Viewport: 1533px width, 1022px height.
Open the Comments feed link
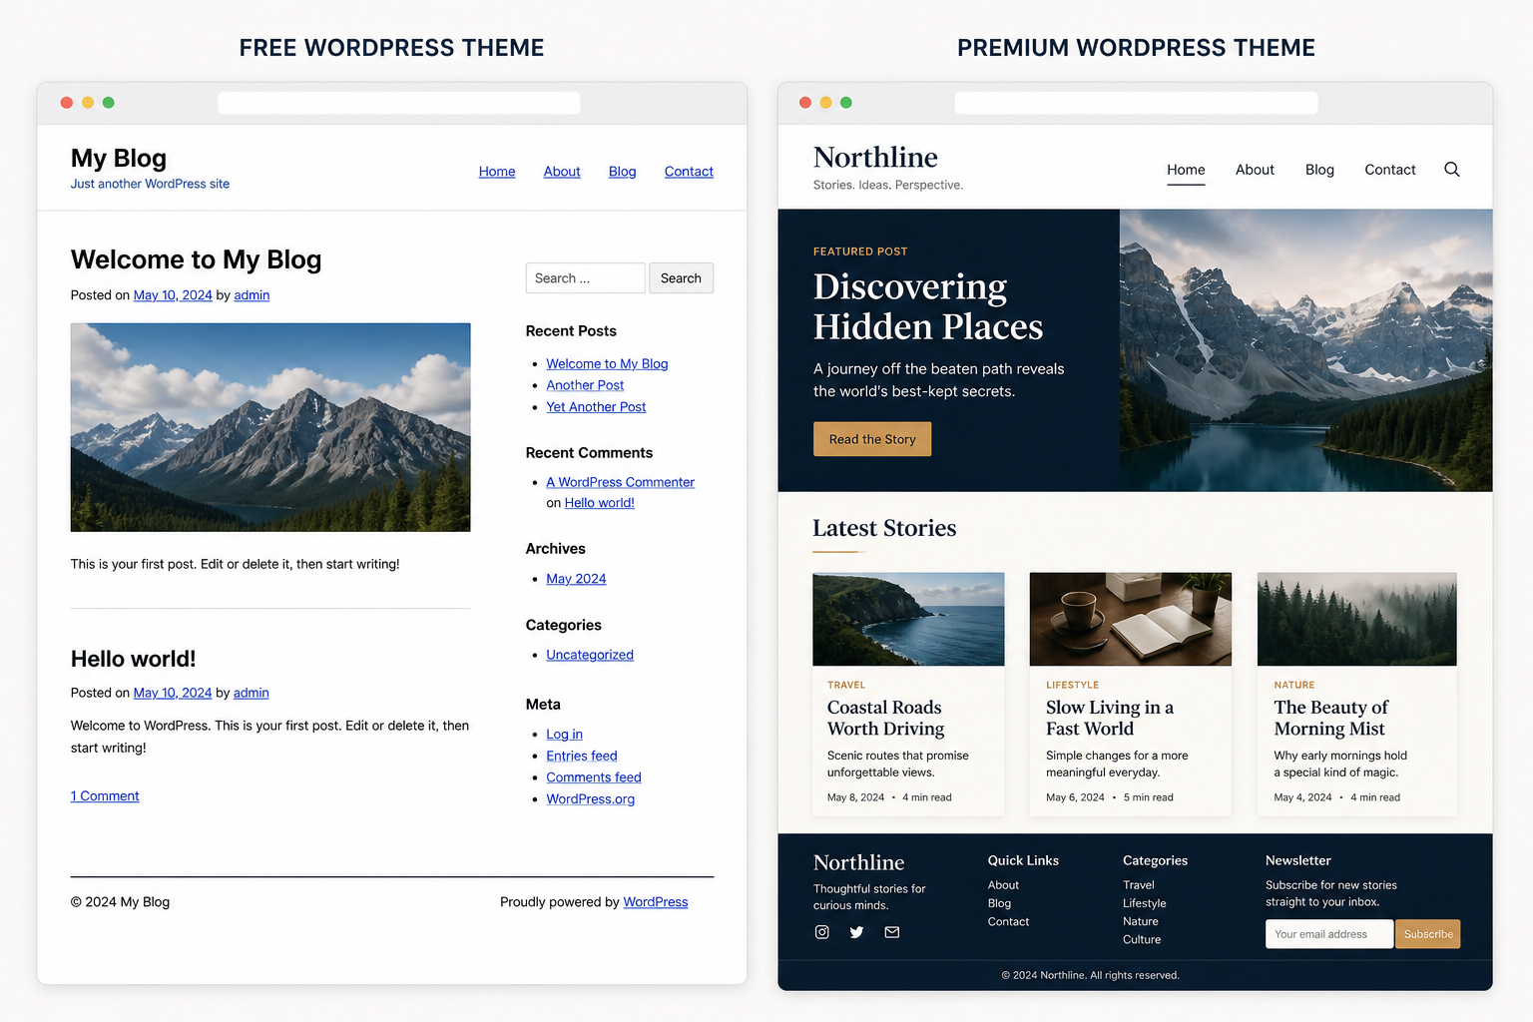pos(594,777)
